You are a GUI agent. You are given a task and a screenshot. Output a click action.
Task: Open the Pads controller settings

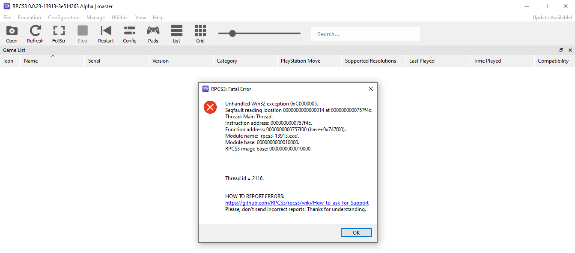[153, 34]
